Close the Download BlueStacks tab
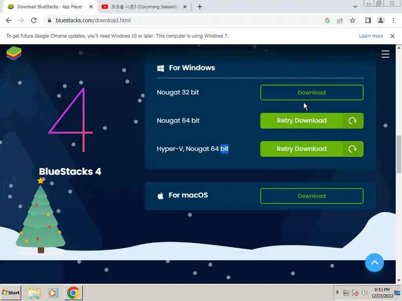The image size is (402, 301). [91, 7]
